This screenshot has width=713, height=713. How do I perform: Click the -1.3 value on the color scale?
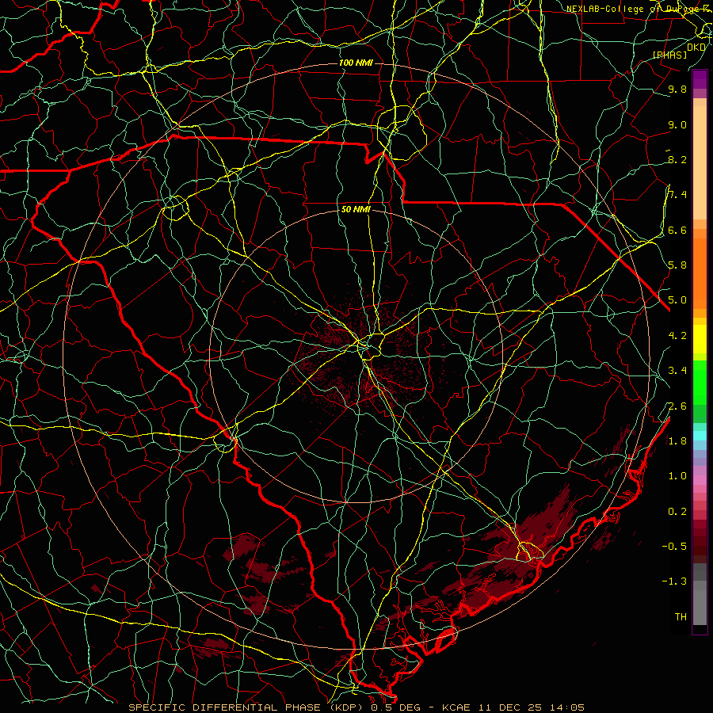(674, 581)
